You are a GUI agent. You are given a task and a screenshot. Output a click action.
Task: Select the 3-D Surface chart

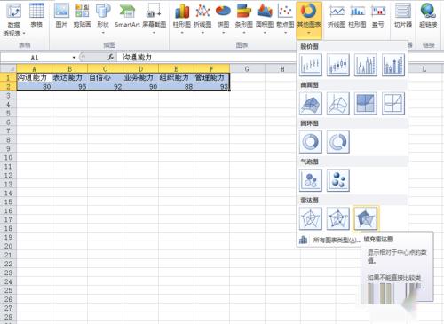tap(311, 103)
